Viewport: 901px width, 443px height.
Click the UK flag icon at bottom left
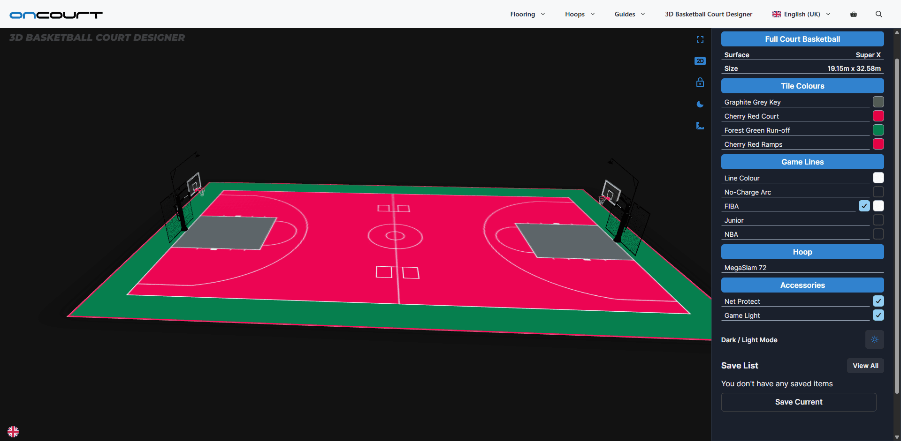pyautogui.click(x=13, y=431)
